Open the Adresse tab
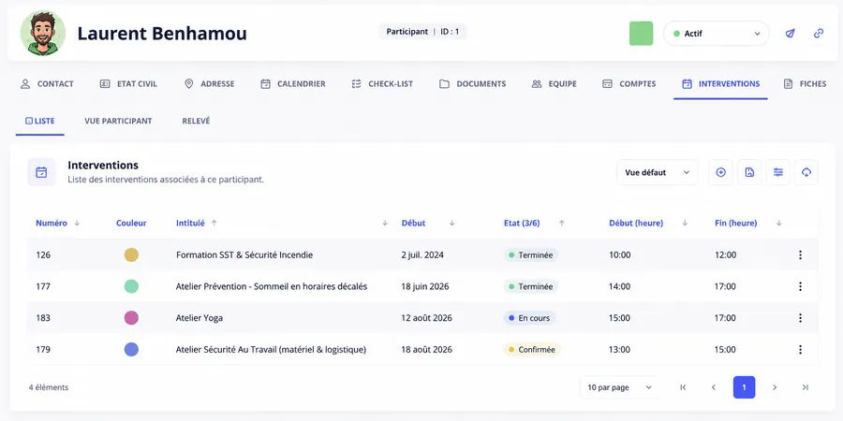Screen dimensions: 843x421 209,84
